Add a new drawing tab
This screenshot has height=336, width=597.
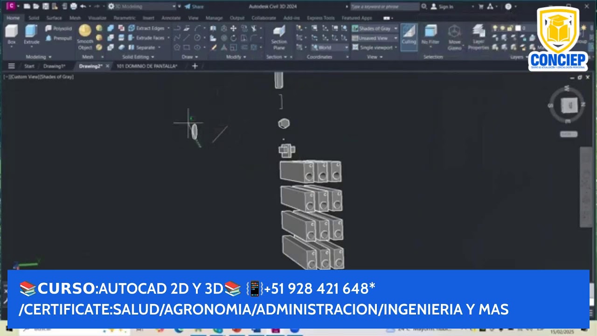coord(195,66)
